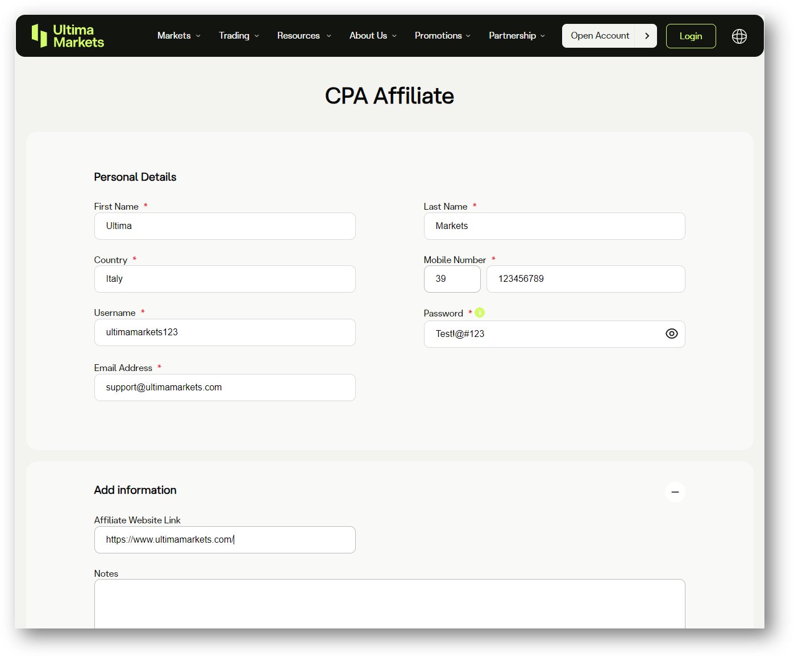Open the Promotions menu
This screenshot has height=658, width=794.
438,35
